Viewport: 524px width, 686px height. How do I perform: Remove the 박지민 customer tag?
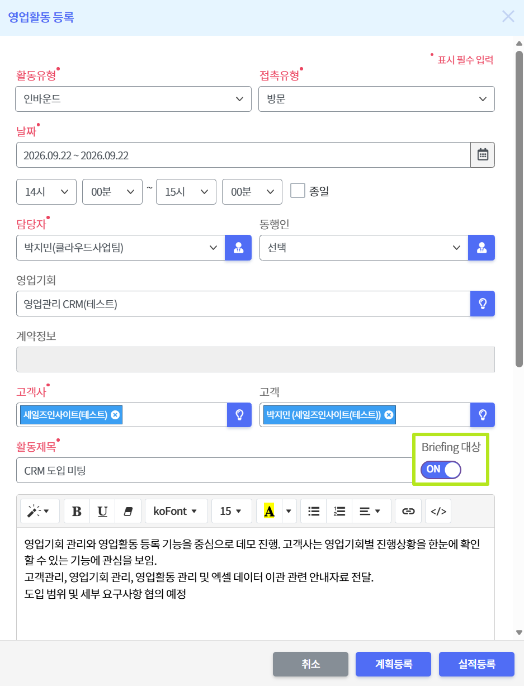coord(388,415)
